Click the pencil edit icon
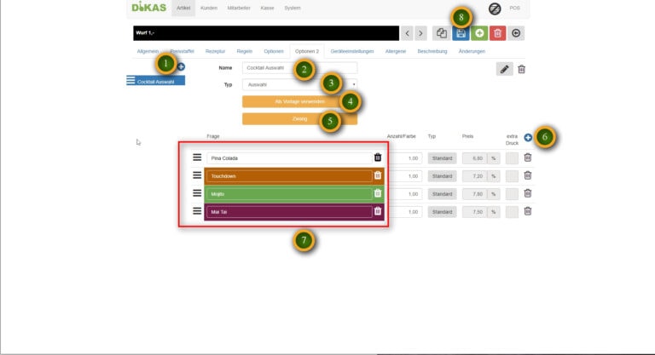655x355 pixels. 505,69
